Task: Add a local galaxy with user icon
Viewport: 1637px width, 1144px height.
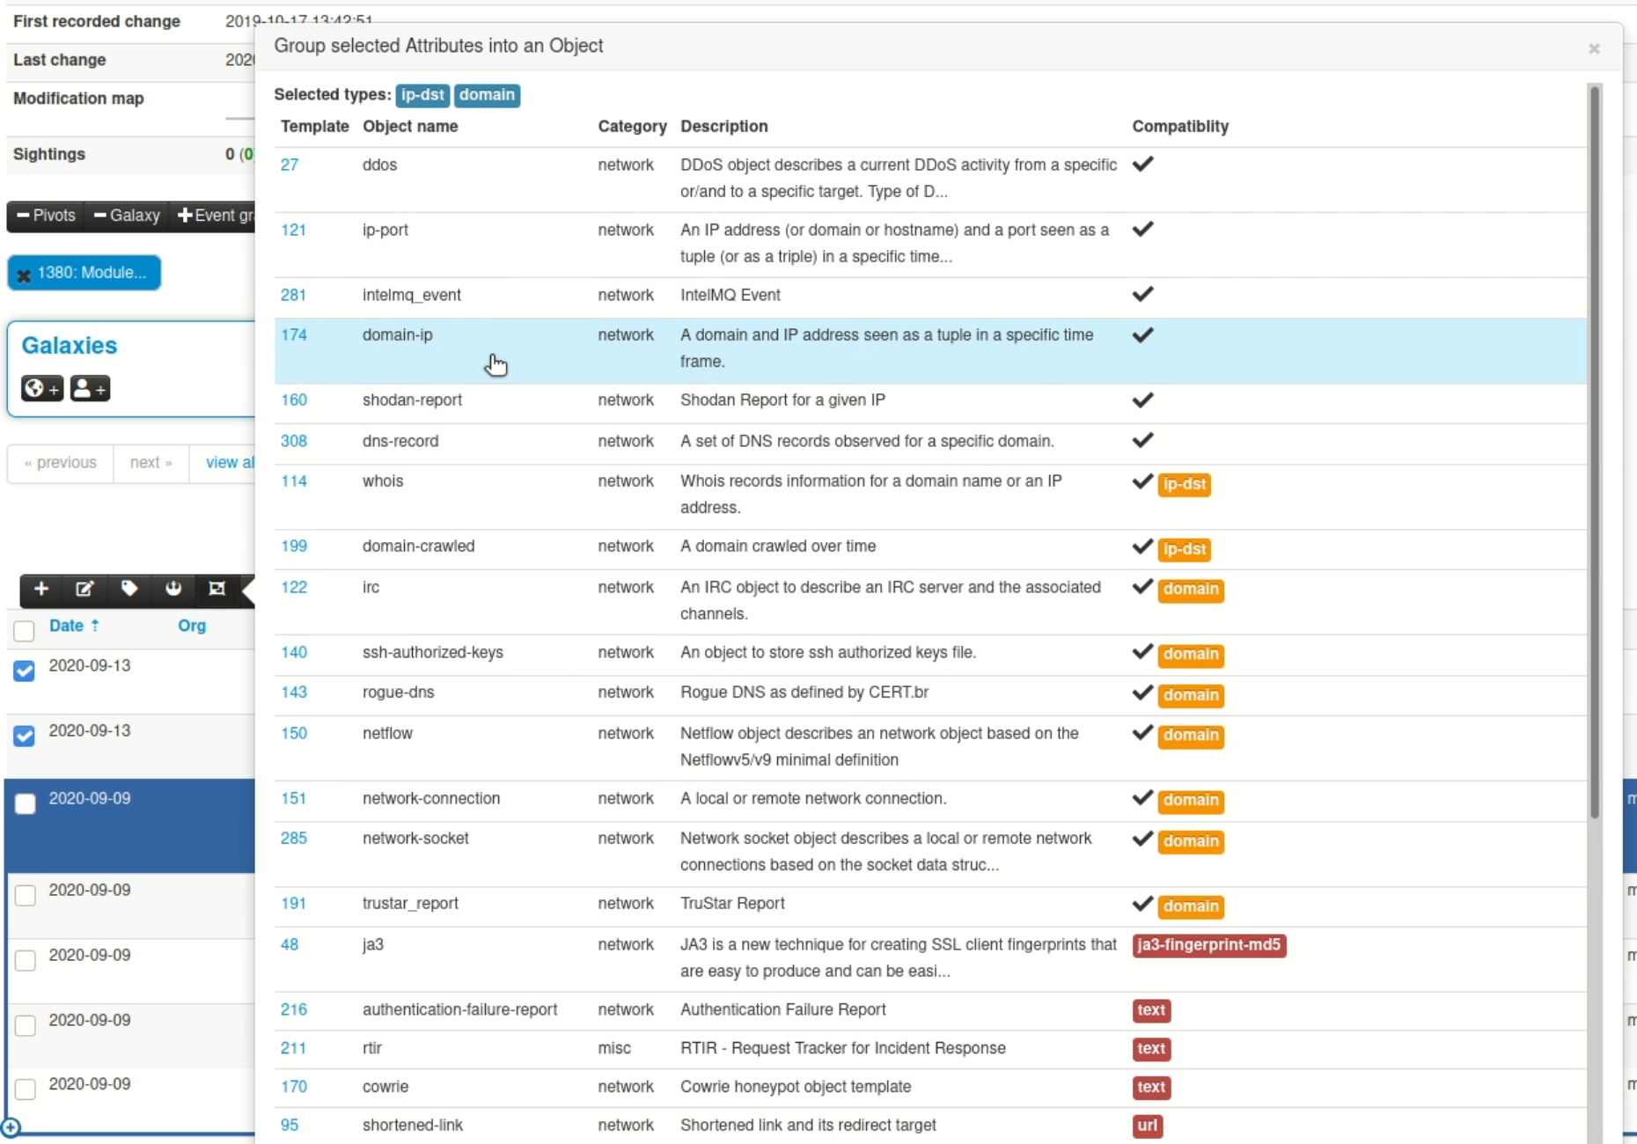Action: (89, 388)
